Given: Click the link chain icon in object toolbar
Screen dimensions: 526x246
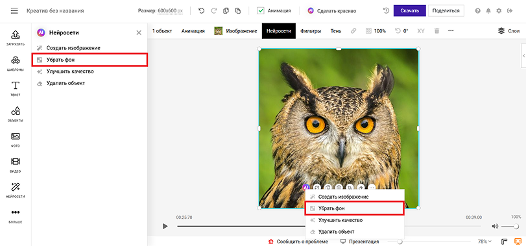Looking at the screenshot, I should [353, 31].
